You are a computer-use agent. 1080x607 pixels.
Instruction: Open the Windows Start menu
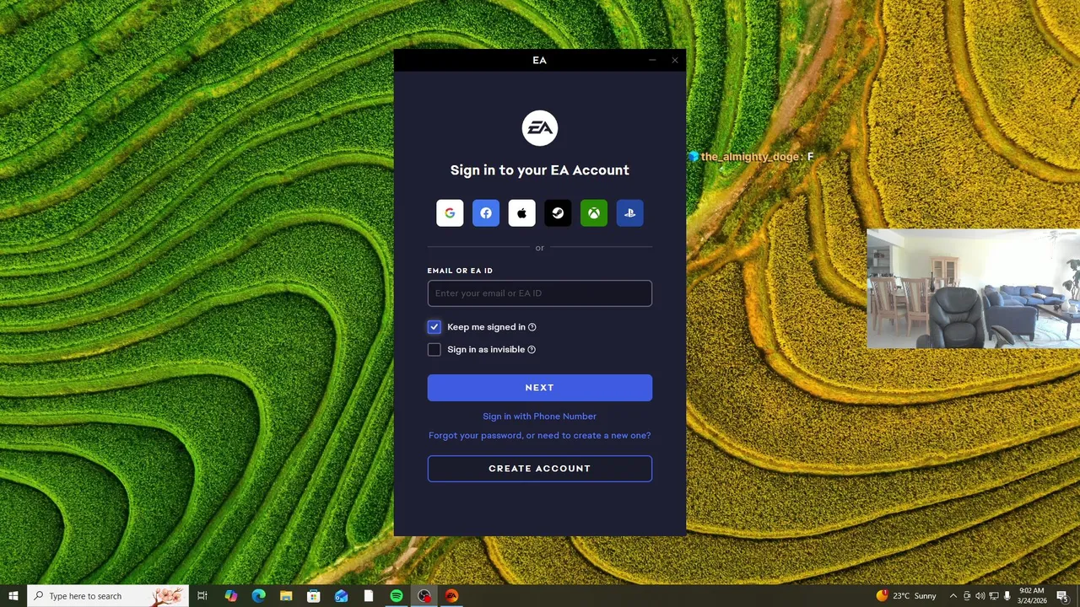pos(13,596)
